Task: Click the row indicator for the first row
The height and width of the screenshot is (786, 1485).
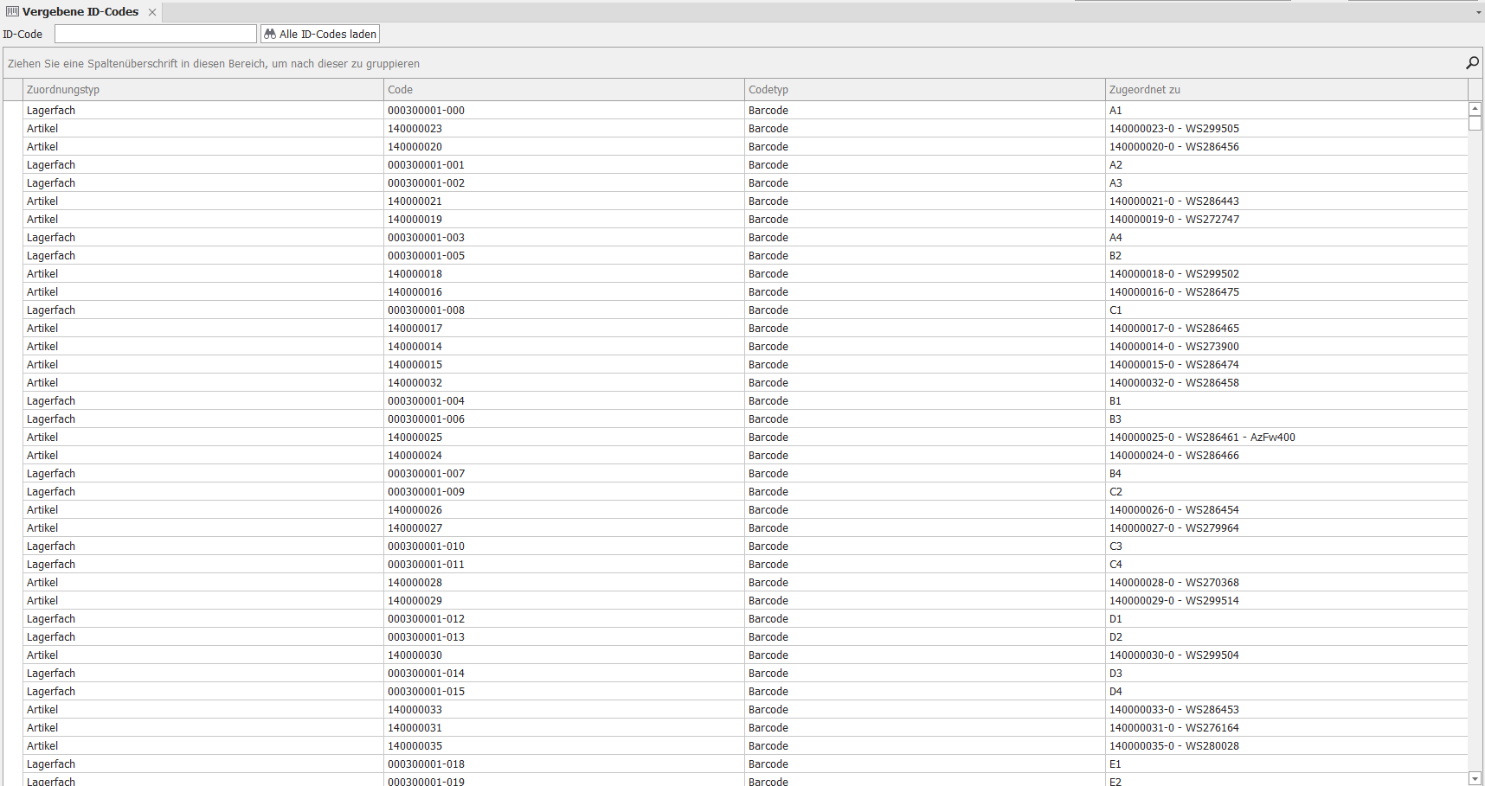Action: 13,111
